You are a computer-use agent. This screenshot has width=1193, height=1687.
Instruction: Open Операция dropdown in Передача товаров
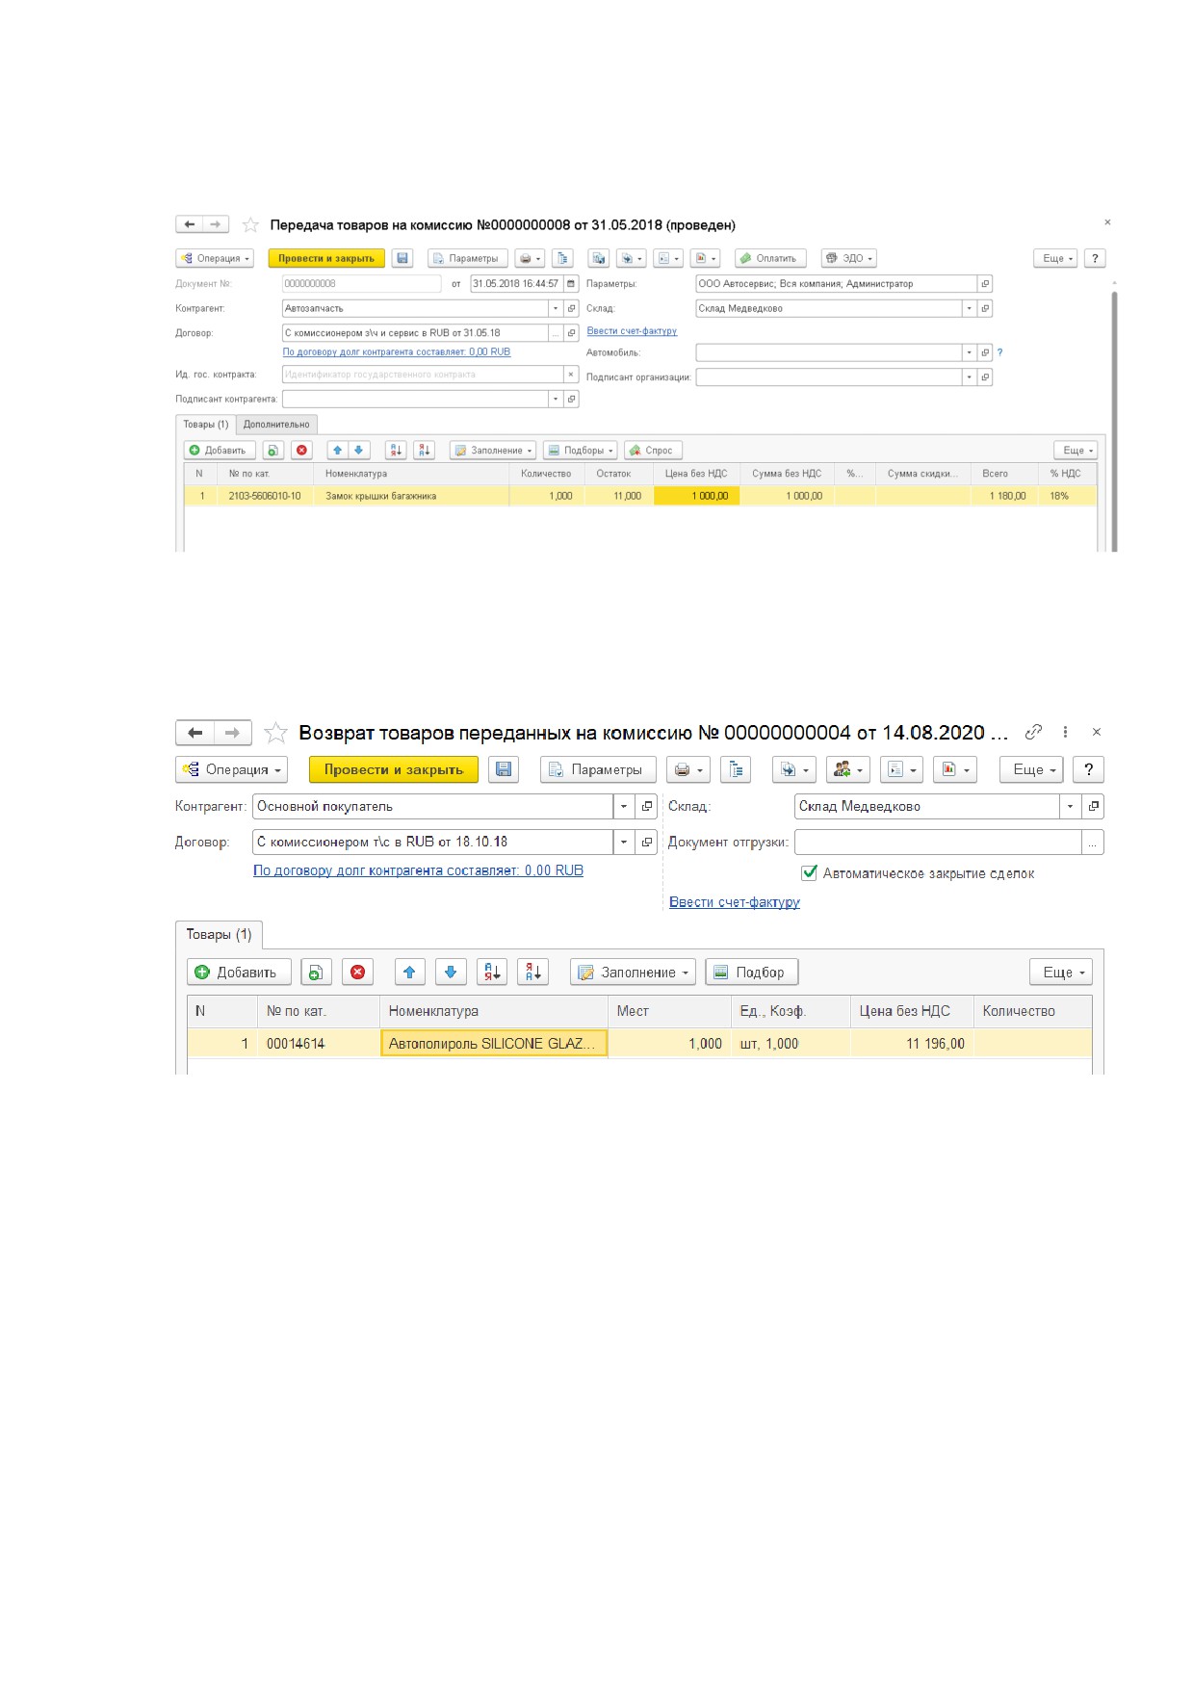click(215, 258)
